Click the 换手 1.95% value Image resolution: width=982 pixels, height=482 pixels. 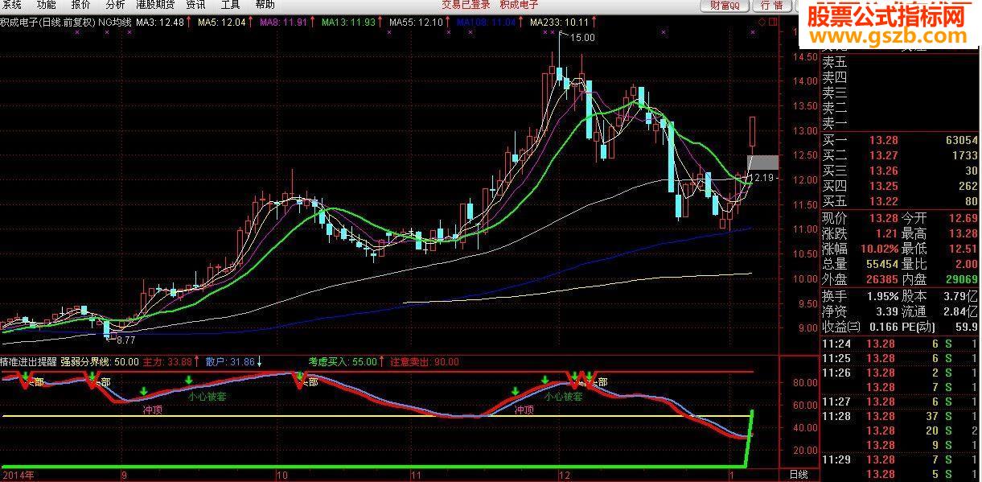coord(882,295)
